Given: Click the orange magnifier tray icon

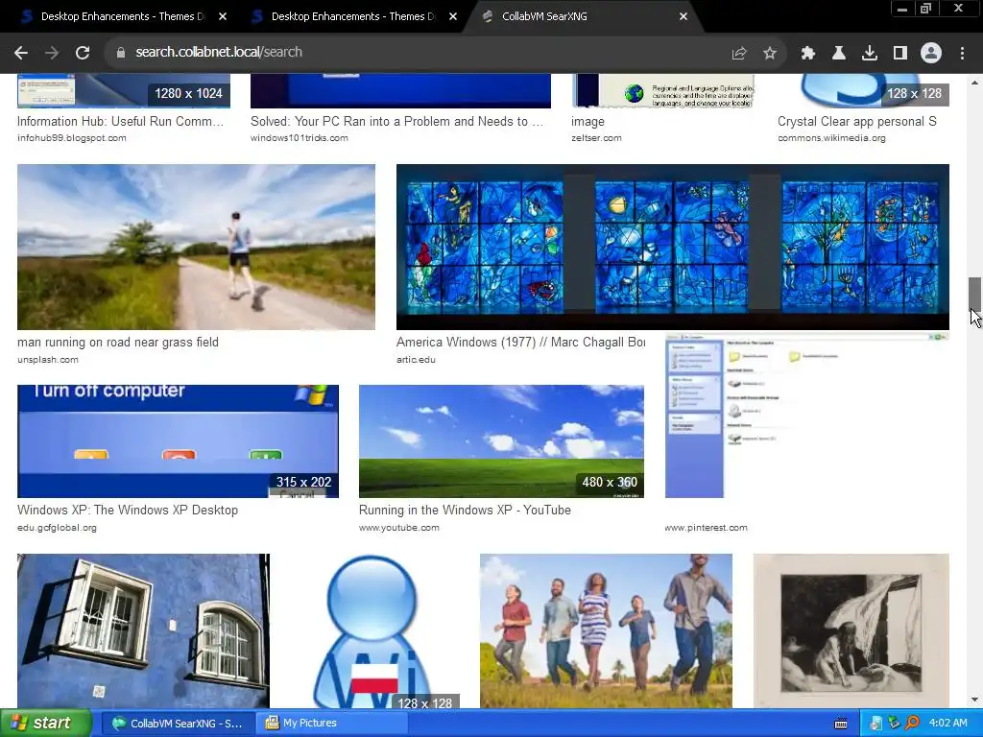Looking at the screenshot, I should pyautogui.click(x=912, y=724).
